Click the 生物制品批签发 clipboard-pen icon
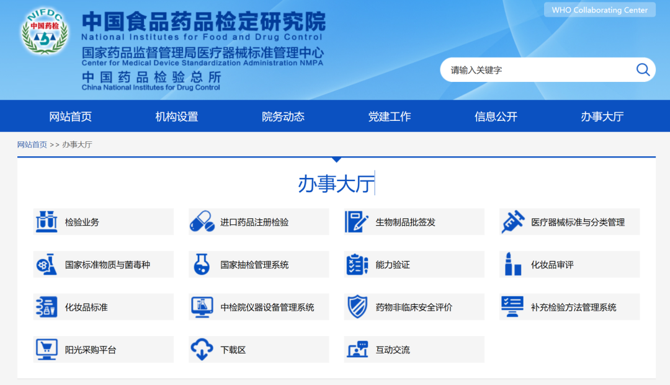The width and height of the screenshot is (670, 385). click(356, 221)
